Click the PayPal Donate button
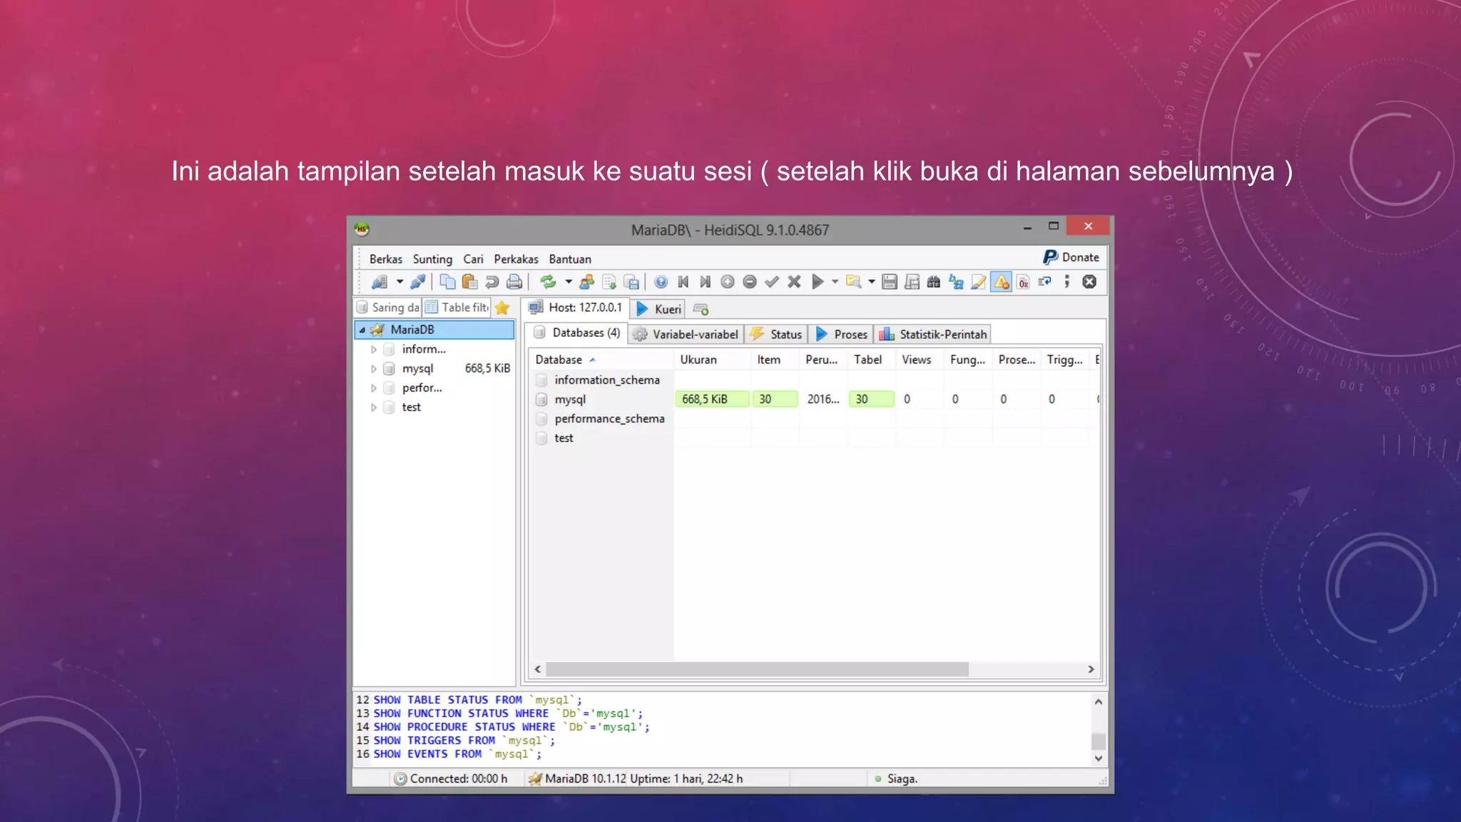Image resolution: width=1461 pixels, height=822 pixels. (x=1071, y=257)
